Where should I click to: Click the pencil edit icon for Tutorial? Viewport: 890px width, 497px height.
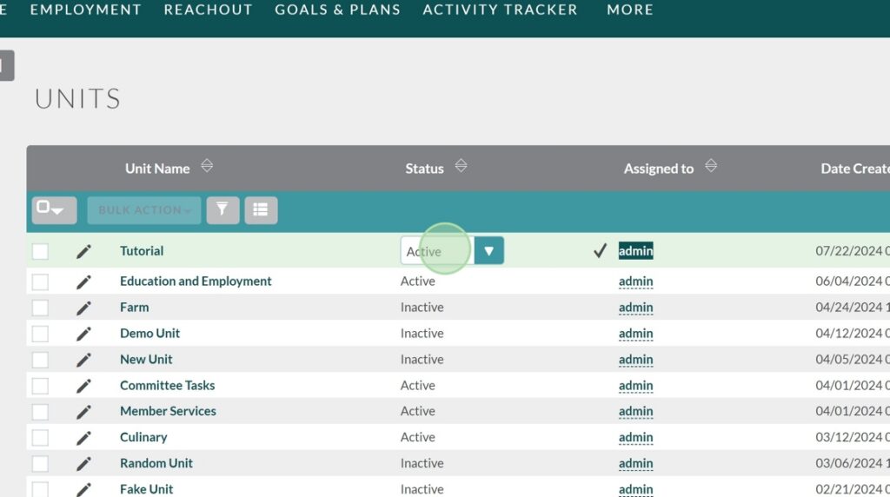point(83,252)
